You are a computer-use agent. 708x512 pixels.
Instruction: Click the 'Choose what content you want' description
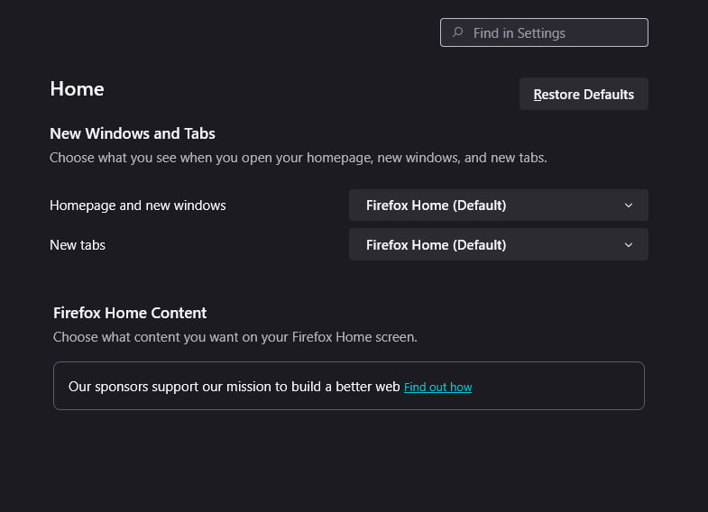point(234,337)
